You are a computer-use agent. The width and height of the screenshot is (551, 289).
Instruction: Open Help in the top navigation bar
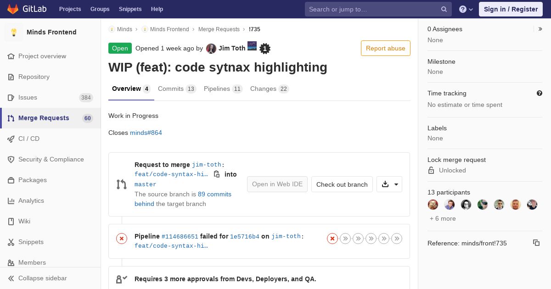[157, 9]
